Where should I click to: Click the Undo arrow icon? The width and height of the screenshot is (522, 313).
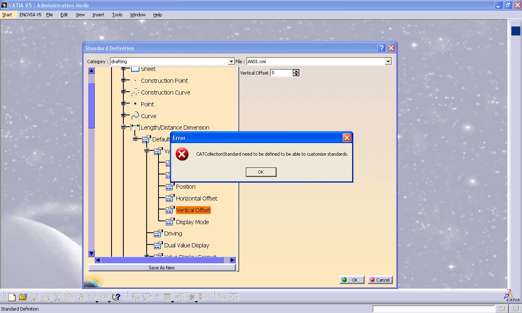tap(92, 297)
